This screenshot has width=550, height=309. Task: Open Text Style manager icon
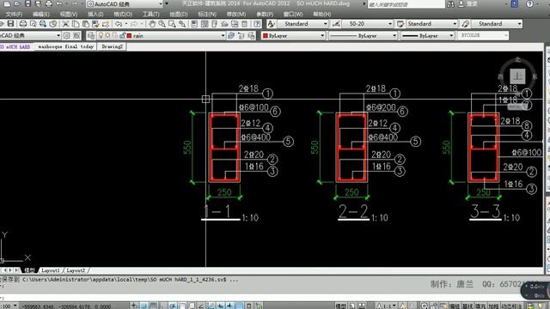(x=271, y=24)
